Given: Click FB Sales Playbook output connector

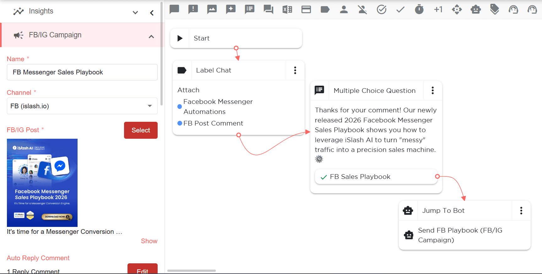Looking at the screenshot, I should tap(437, 176).
